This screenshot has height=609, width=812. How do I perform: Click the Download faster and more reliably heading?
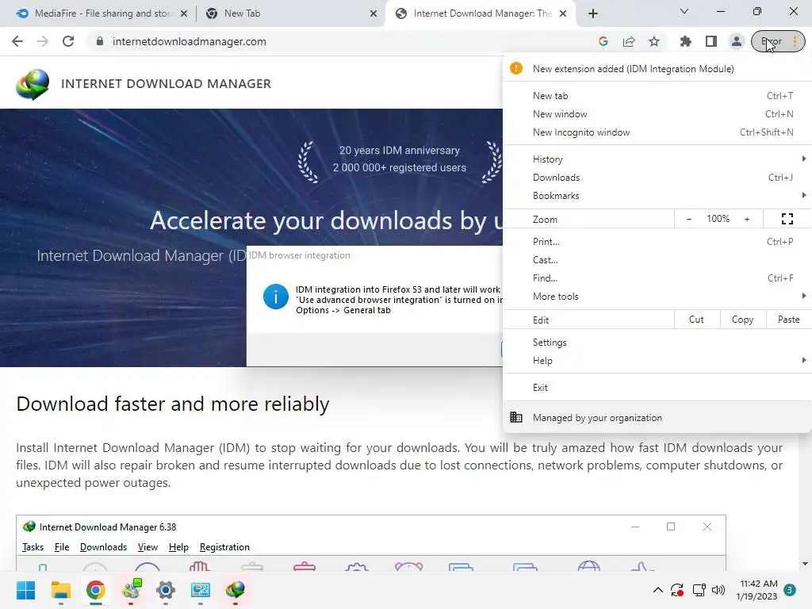[x=172, y=404]
